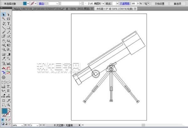Image resolution: width=188 pixels, height=128 pixels.
Task: Switch to Color fill mode button
Action: 3,120
